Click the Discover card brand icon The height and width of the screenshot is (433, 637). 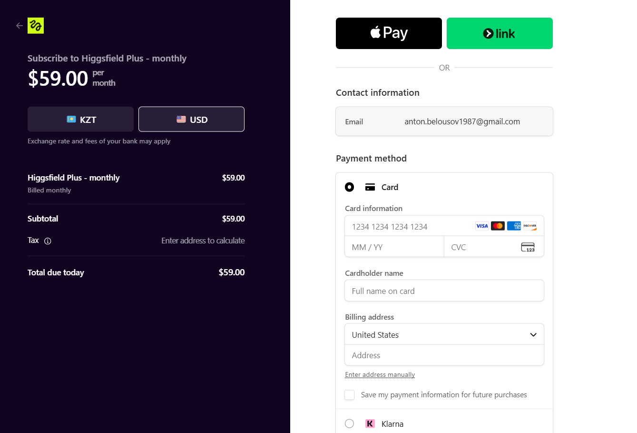pos(529,226)
